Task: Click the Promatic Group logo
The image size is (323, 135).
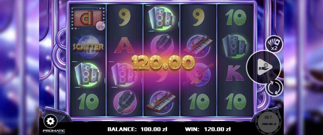Action: [x=54, y=131]
